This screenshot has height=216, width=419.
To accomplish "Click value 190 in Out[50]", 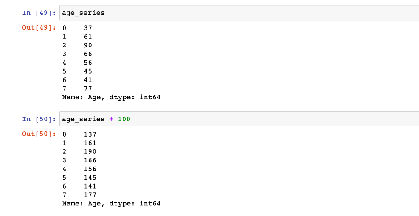I will (x=90, y=152).
